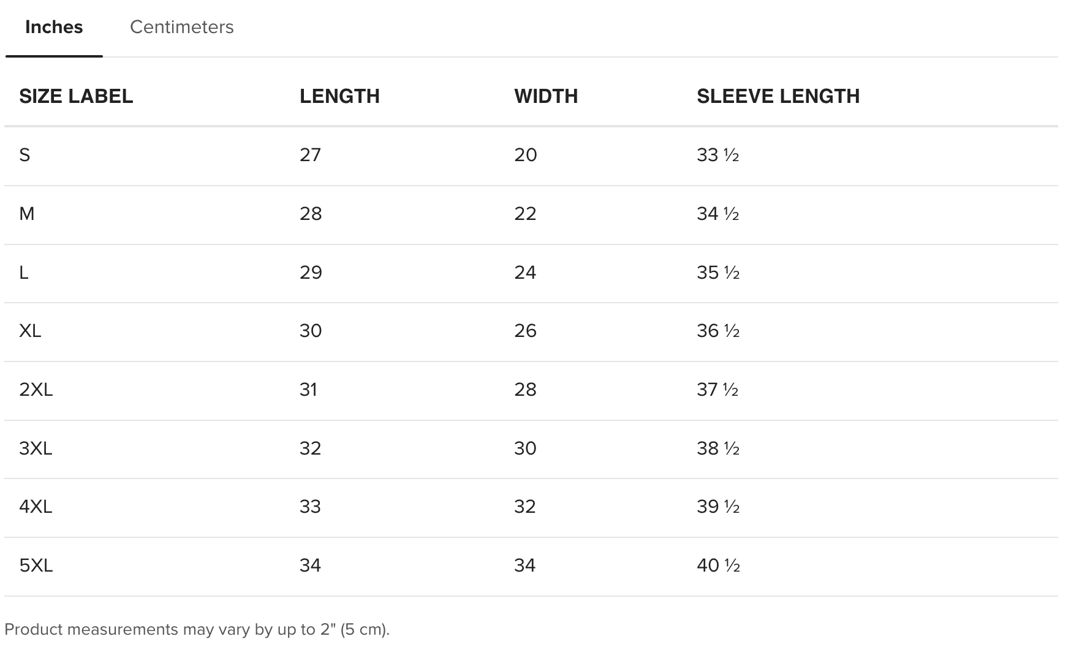Viewport: 1071px width, 658px height.
Task: Select the XL size row label
Action: [x=30, y=331]
